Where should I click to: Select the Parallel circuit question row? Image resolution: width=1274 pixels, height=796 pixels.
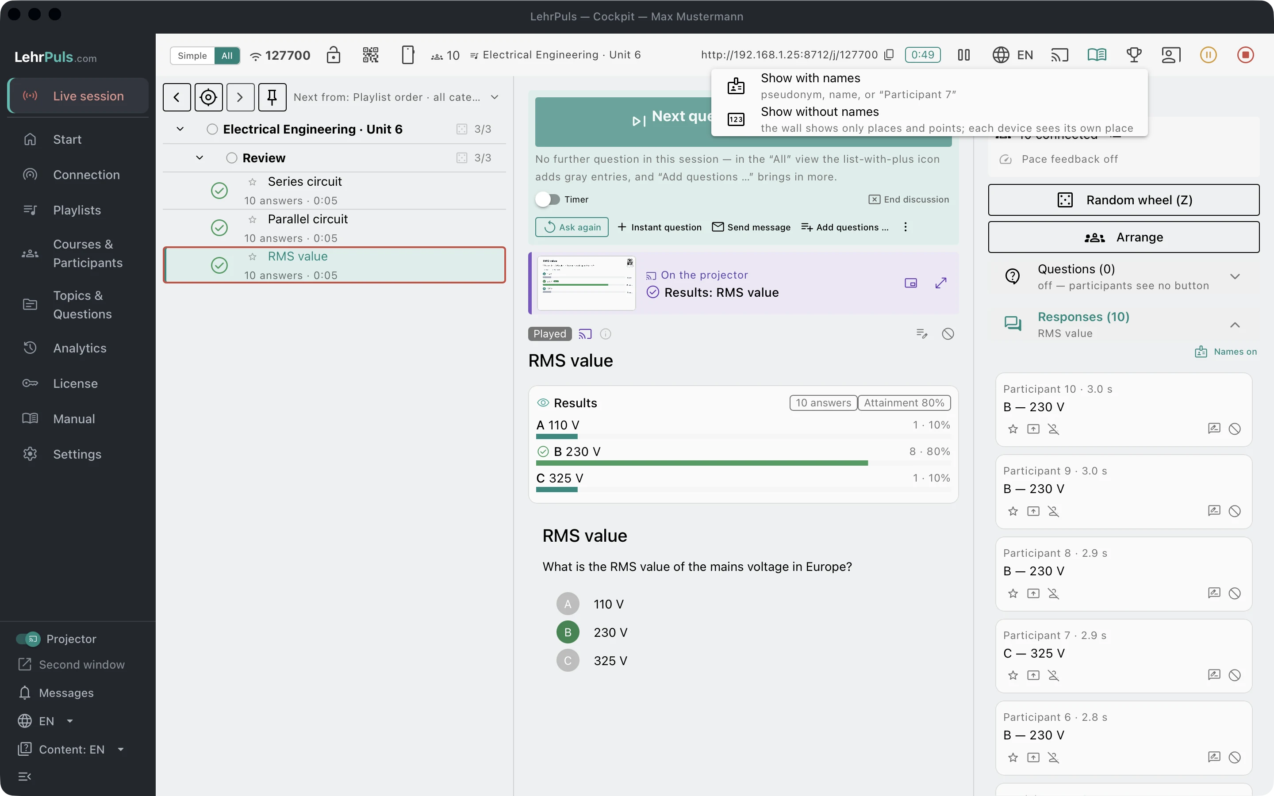point(334,228)
